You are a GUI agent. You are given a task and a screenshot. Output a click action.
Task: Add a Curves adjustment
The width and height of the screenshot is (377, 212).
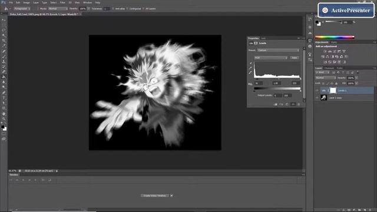(x=335, y=51)
